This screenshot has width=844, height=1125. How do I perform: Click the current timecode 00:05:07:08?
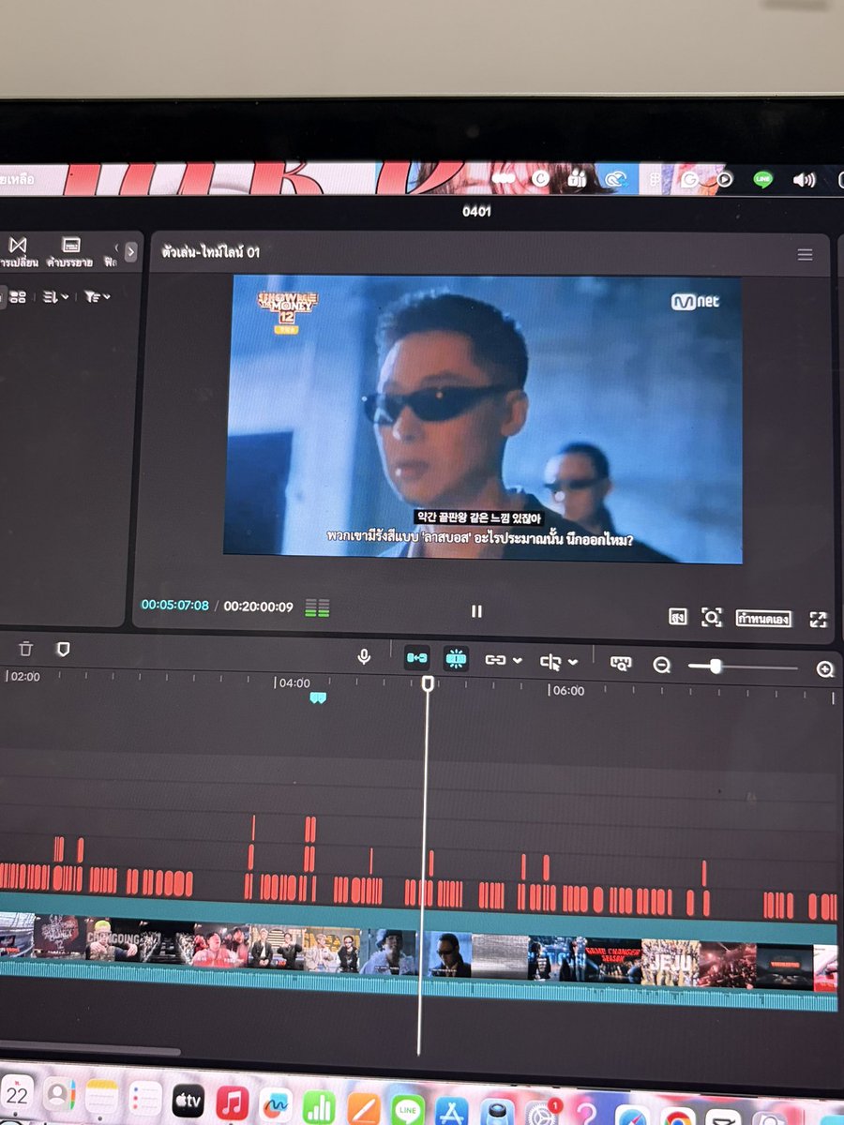[175, 606]
